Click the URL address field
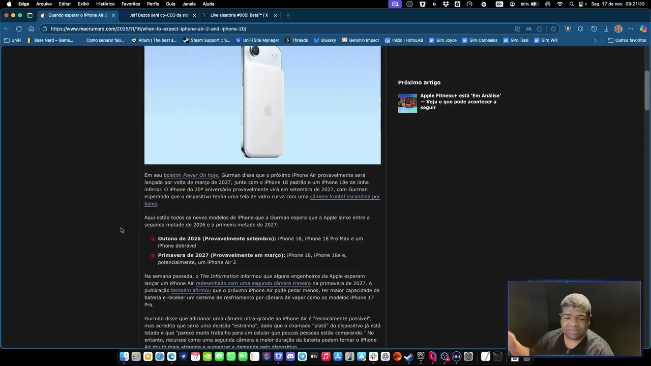 [280, 29]
